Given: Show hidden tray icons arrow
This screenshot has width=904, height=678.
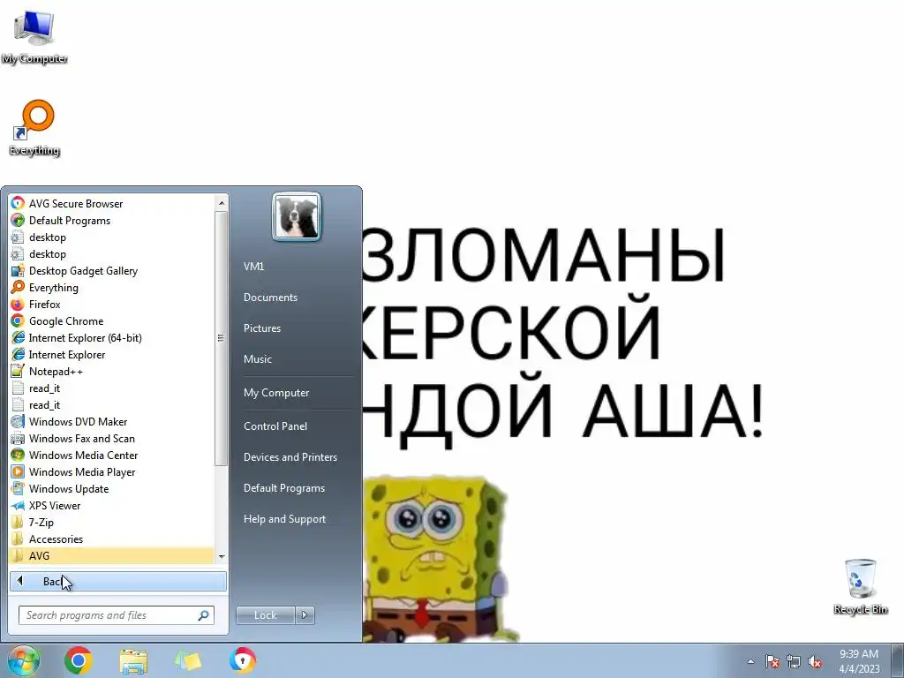Looking at the screenshot, I should pyautogui.click(x=750, y=661).
